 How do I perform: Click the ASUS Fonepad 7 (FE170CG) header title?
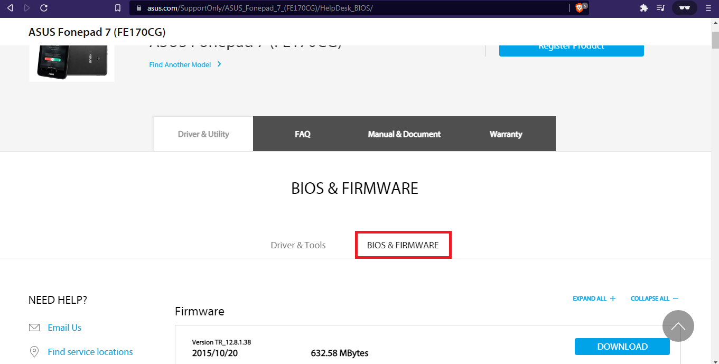97,32
